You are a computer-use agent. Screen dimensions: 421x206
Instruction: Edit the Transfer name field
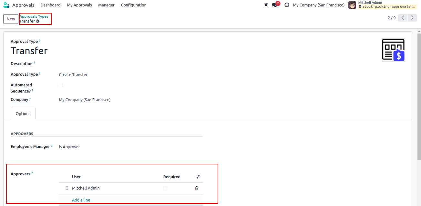pos(29,51)
